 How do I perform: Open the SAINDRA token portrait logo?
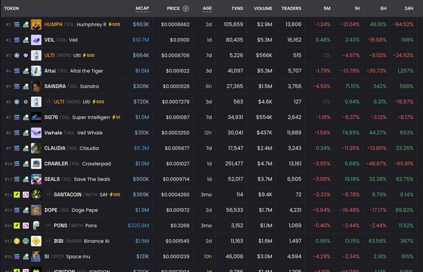(36, 86)
